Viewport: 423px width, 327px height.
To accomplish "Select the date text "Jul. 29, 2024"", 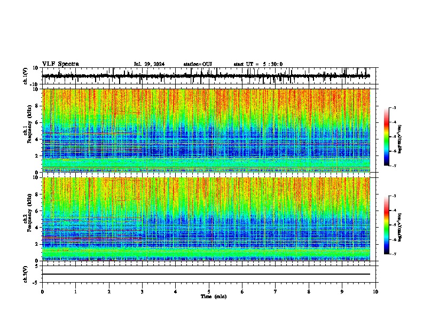I will [149, 64].
